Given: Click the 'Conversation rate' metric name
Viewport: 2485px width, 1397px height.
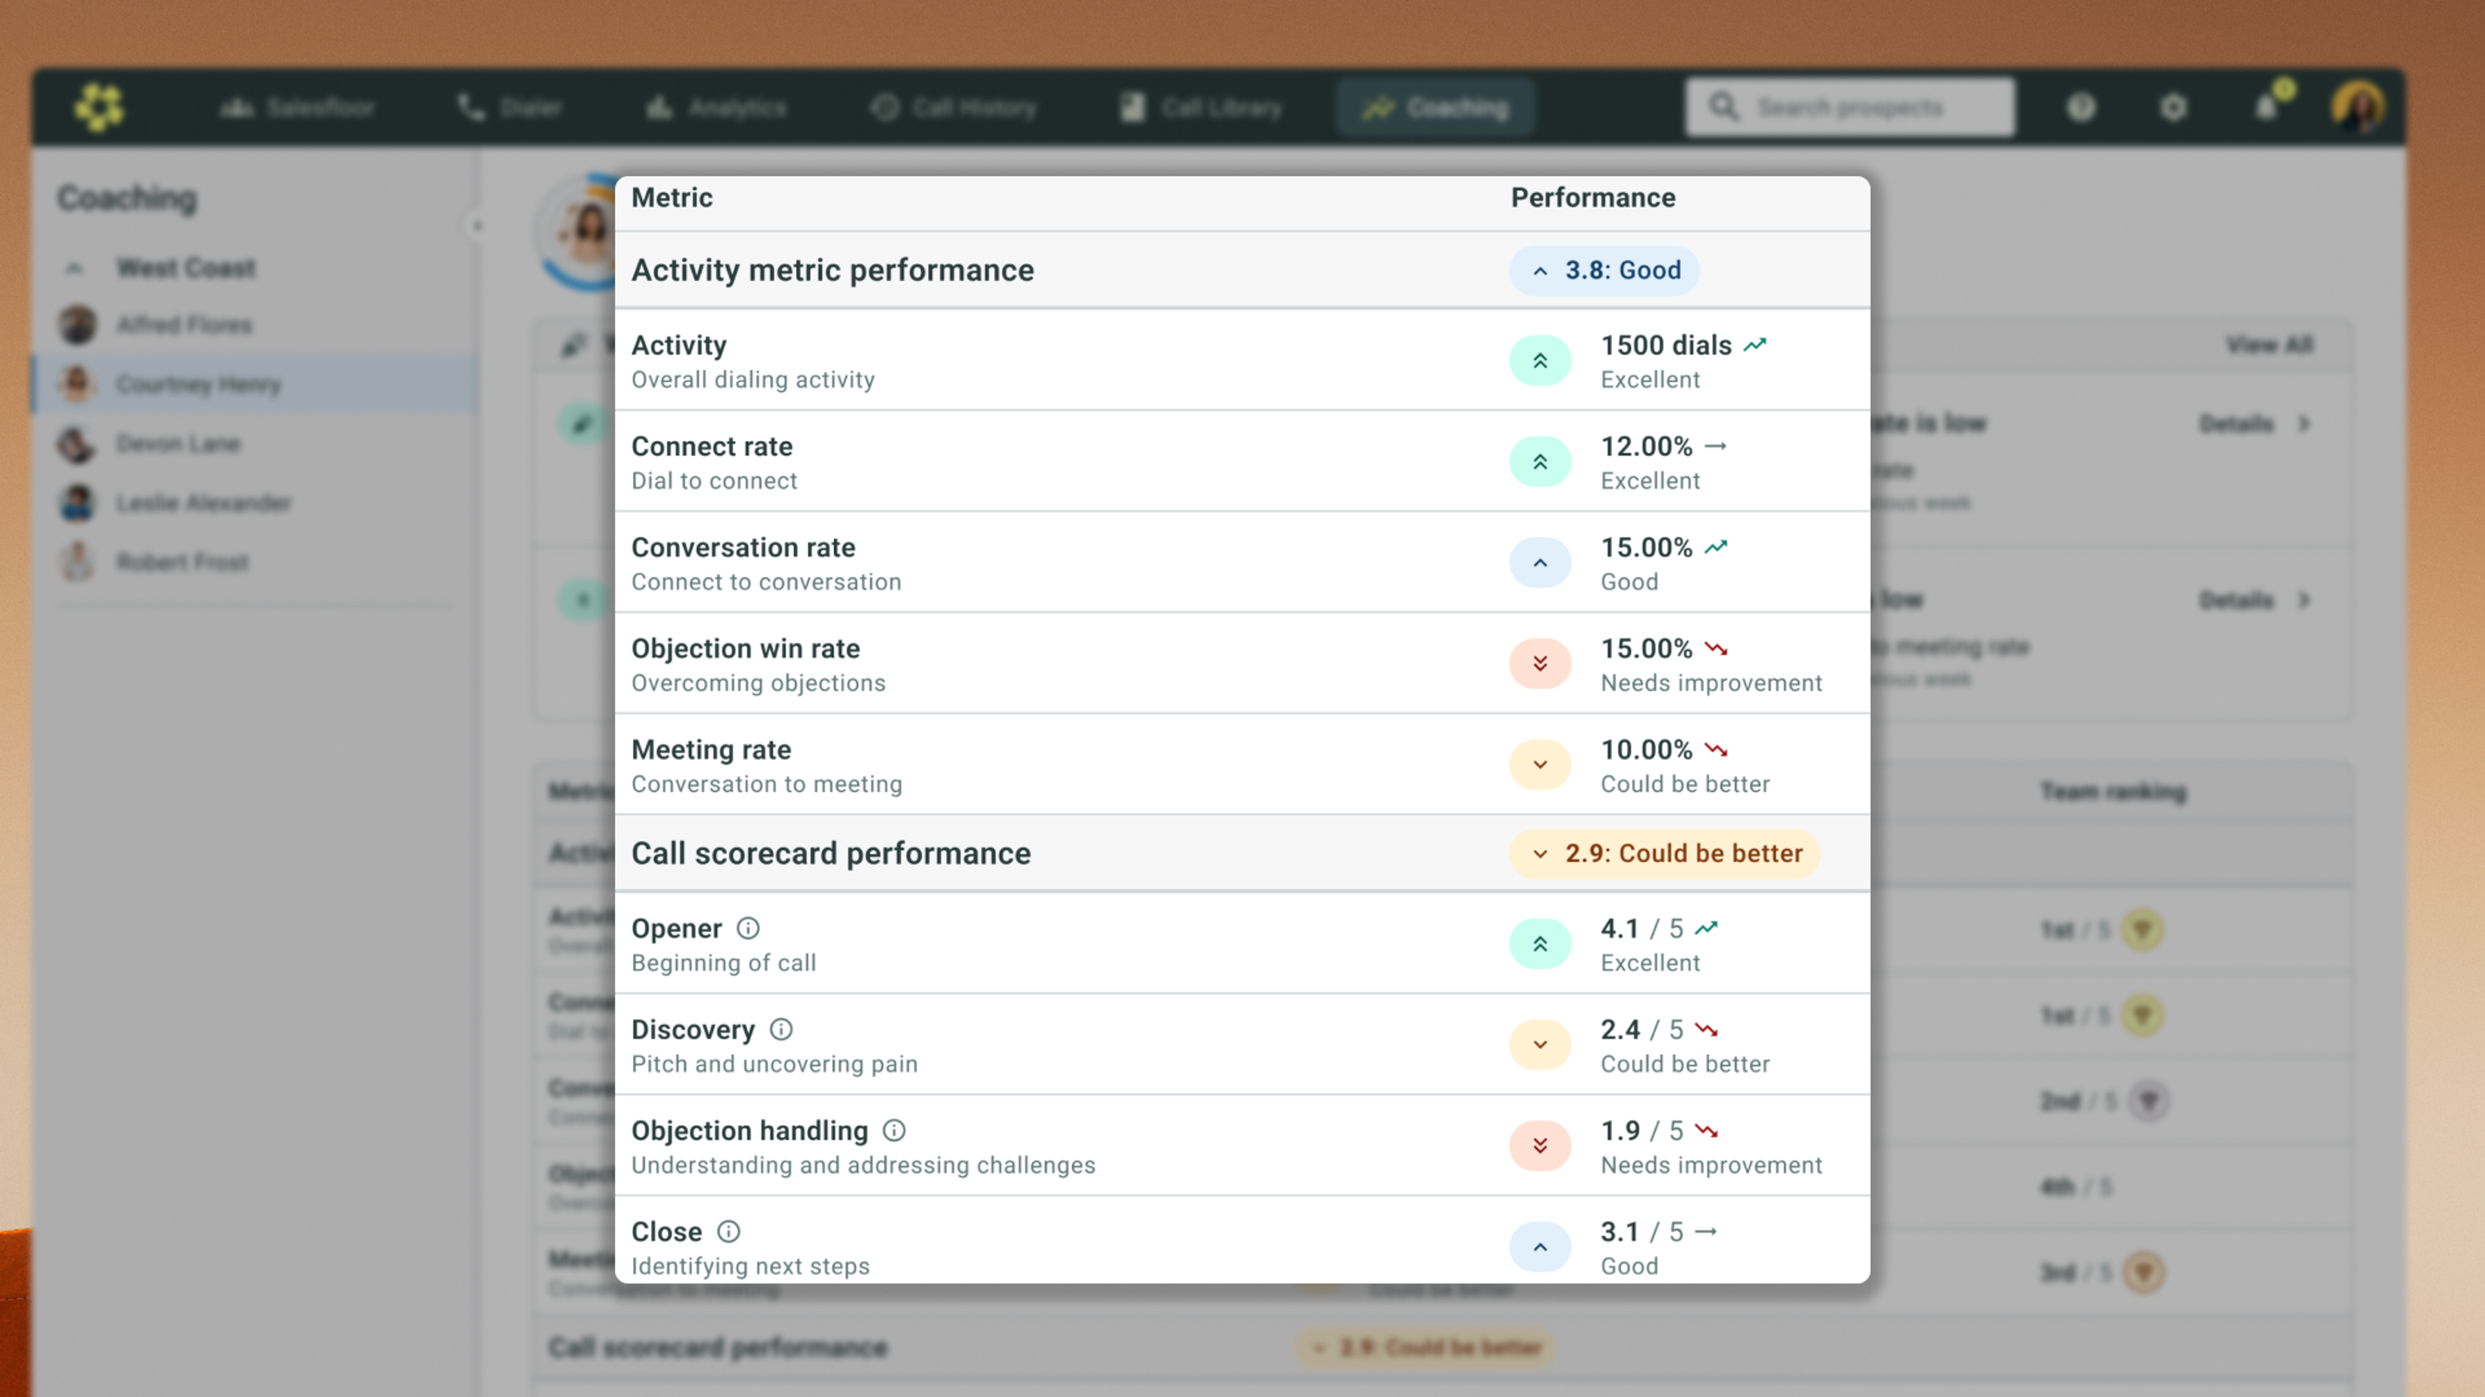Looking at the screenshot, I should click(x=743, y=547).
